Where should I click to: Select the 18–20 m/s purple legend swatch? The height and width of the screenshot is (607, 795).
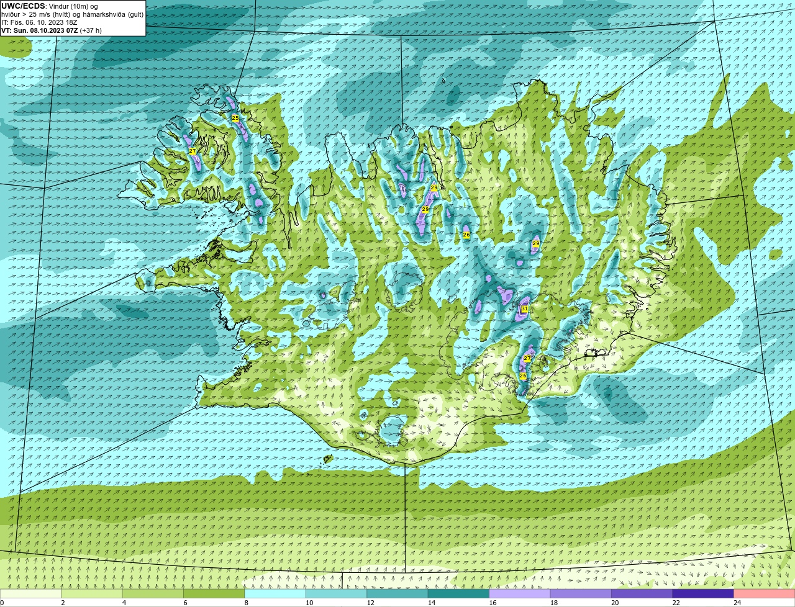tap(581, 593)
